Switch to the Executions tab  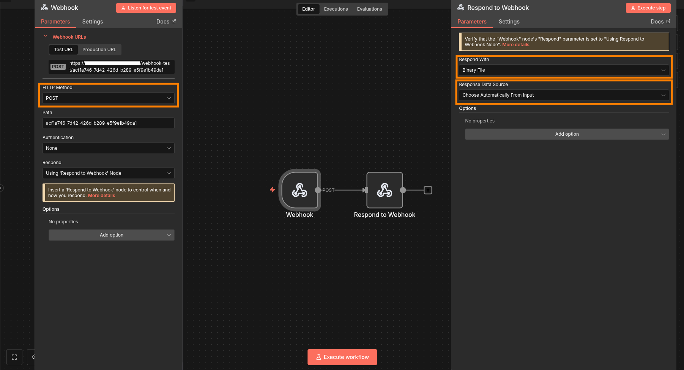(x=336, y=9)
